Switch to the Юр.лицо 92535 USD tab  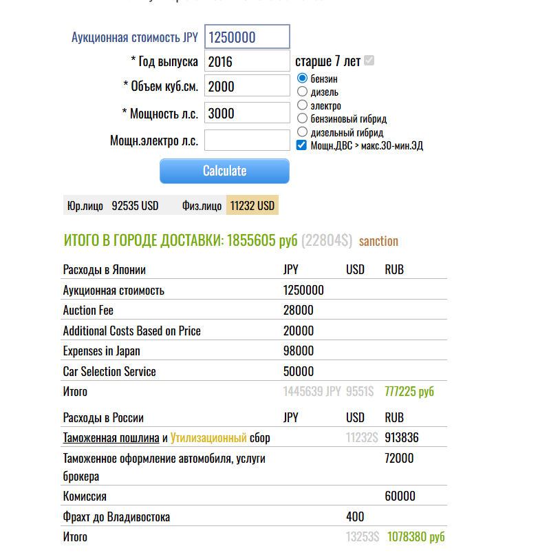coord(112,205)
